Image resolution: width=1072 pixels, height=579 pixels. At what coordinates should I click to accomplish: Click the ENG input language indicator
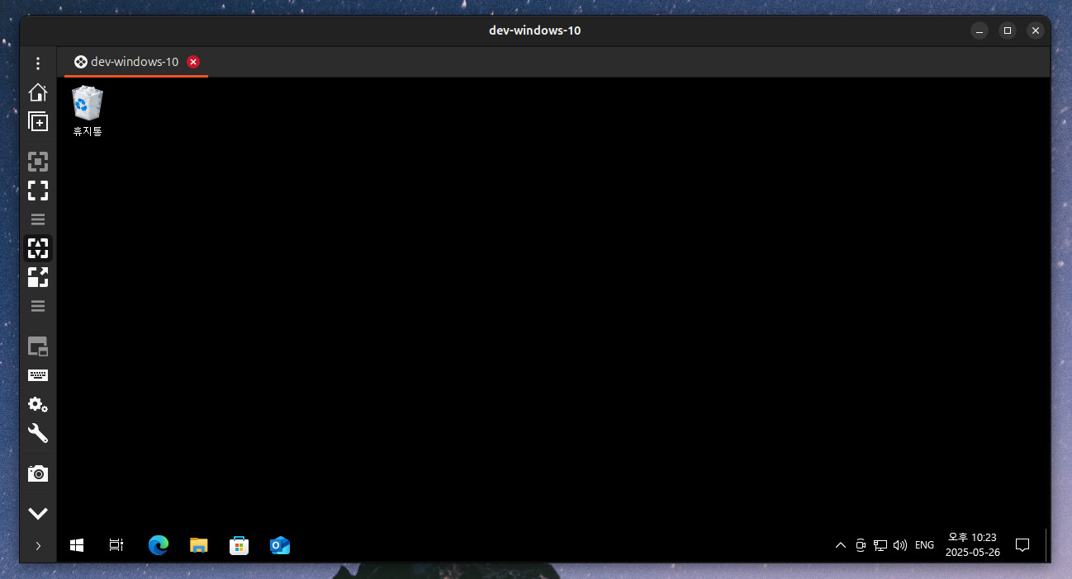(924, 545)
